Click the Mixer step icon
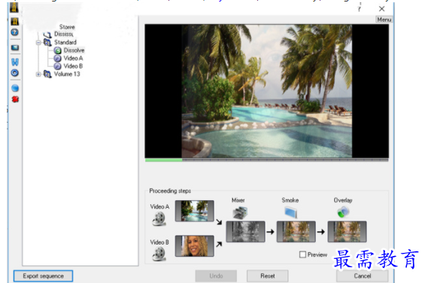Screen dimensions: 425x283 tap(240, 212)
